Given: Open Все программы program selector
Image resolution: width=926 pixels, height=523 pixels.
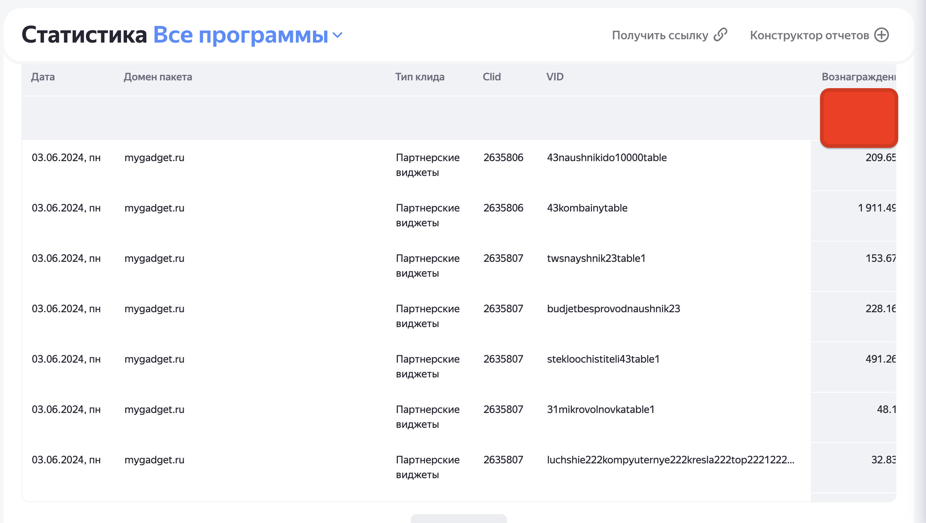Looking at the screenshot, I should (x=241, y=35).
